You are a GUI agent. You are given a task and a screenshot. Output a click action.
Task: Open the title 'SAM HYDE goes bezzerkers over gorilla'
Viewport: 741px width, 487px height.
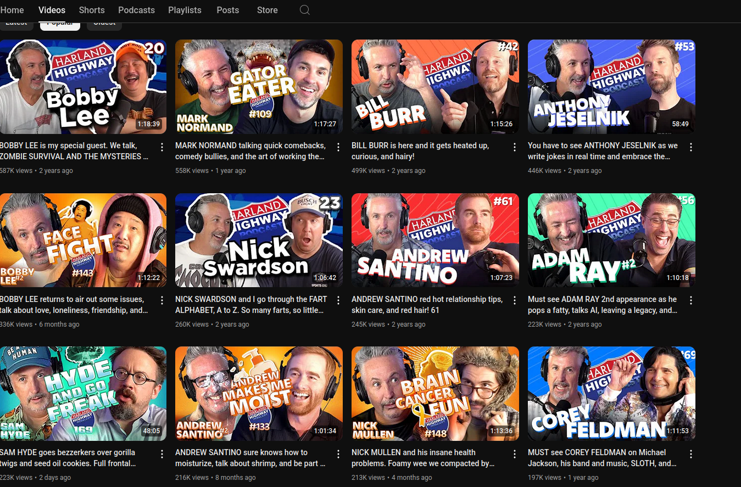(x=68, y=458)
